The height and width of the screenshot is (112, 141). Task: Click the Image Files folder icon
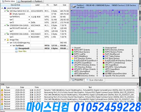(8, 40)
